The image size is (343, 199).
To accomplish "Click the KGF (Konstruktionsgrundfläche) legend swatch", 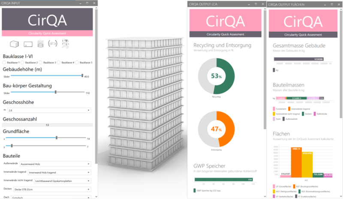I will point(299,192).
